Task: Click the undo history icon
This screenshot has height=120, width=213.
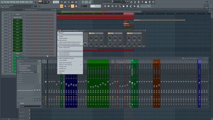Action: point(131,2)
